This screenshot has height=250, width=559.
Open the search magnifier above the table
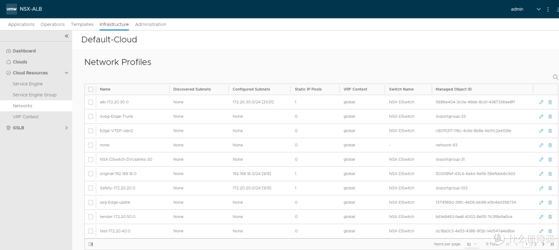[x=555, y=77]
